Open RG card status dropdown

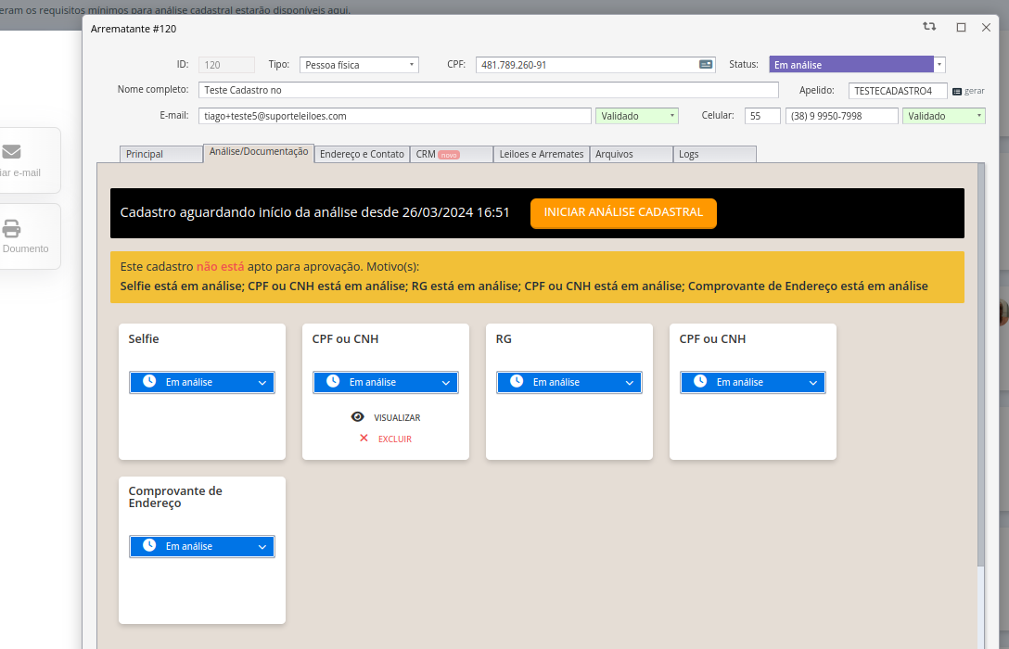(x=568, y=382)
